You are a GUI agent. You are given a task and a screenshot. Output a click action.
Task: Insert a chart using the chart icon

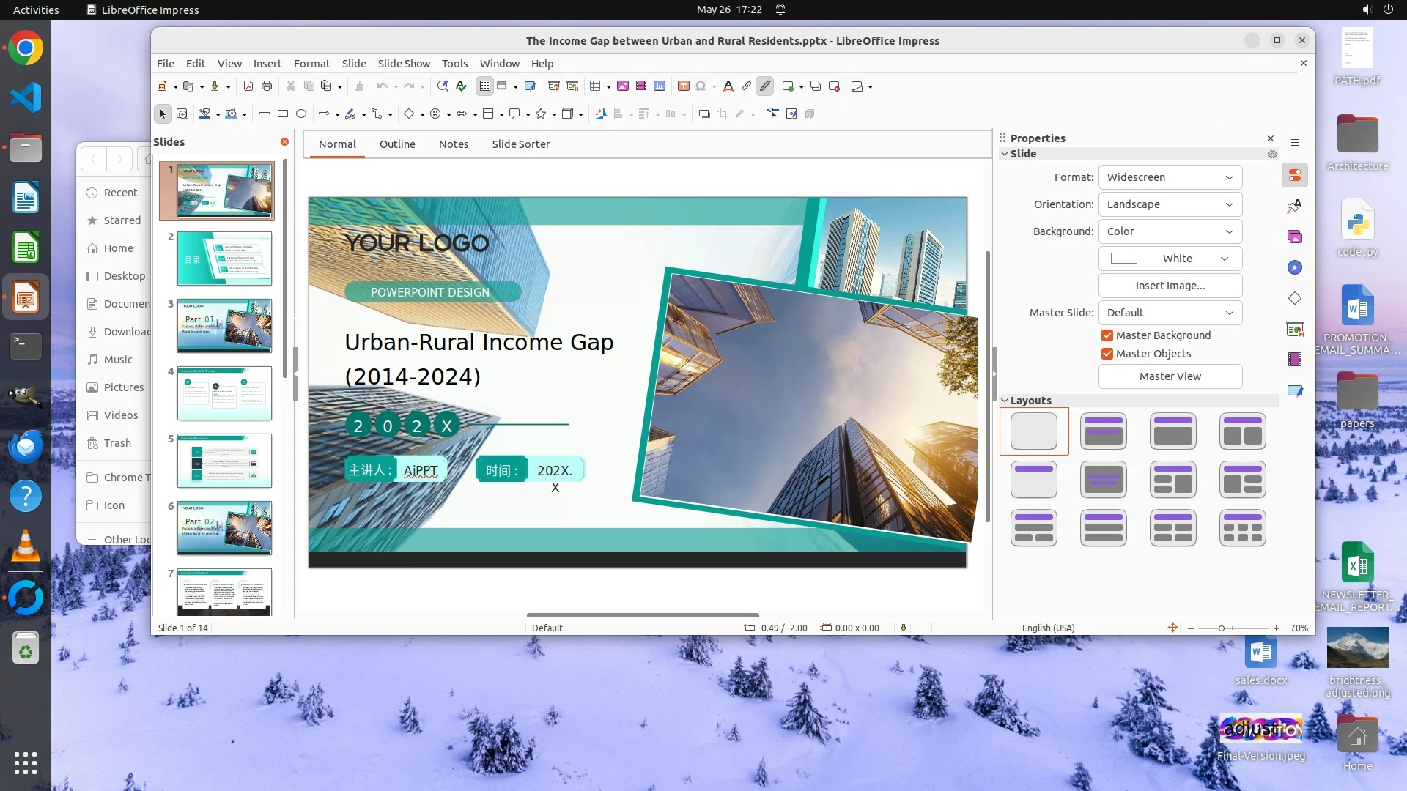(660, 86)
